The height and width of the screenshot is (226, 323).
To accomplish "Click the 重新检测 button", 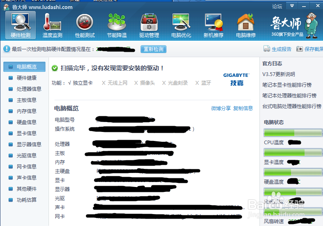I will click(x=153, y=49).
